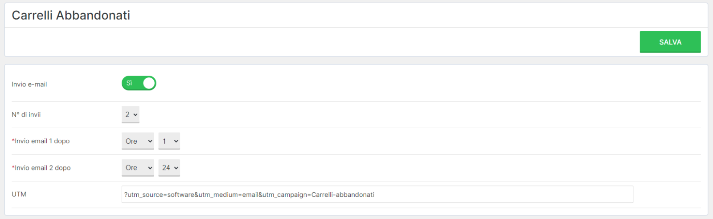Click the 'Carrelli Abbandonati' page heading
The width and height of the screenshot is (713, 219).
pyautogui.click(x=71, y=15)
